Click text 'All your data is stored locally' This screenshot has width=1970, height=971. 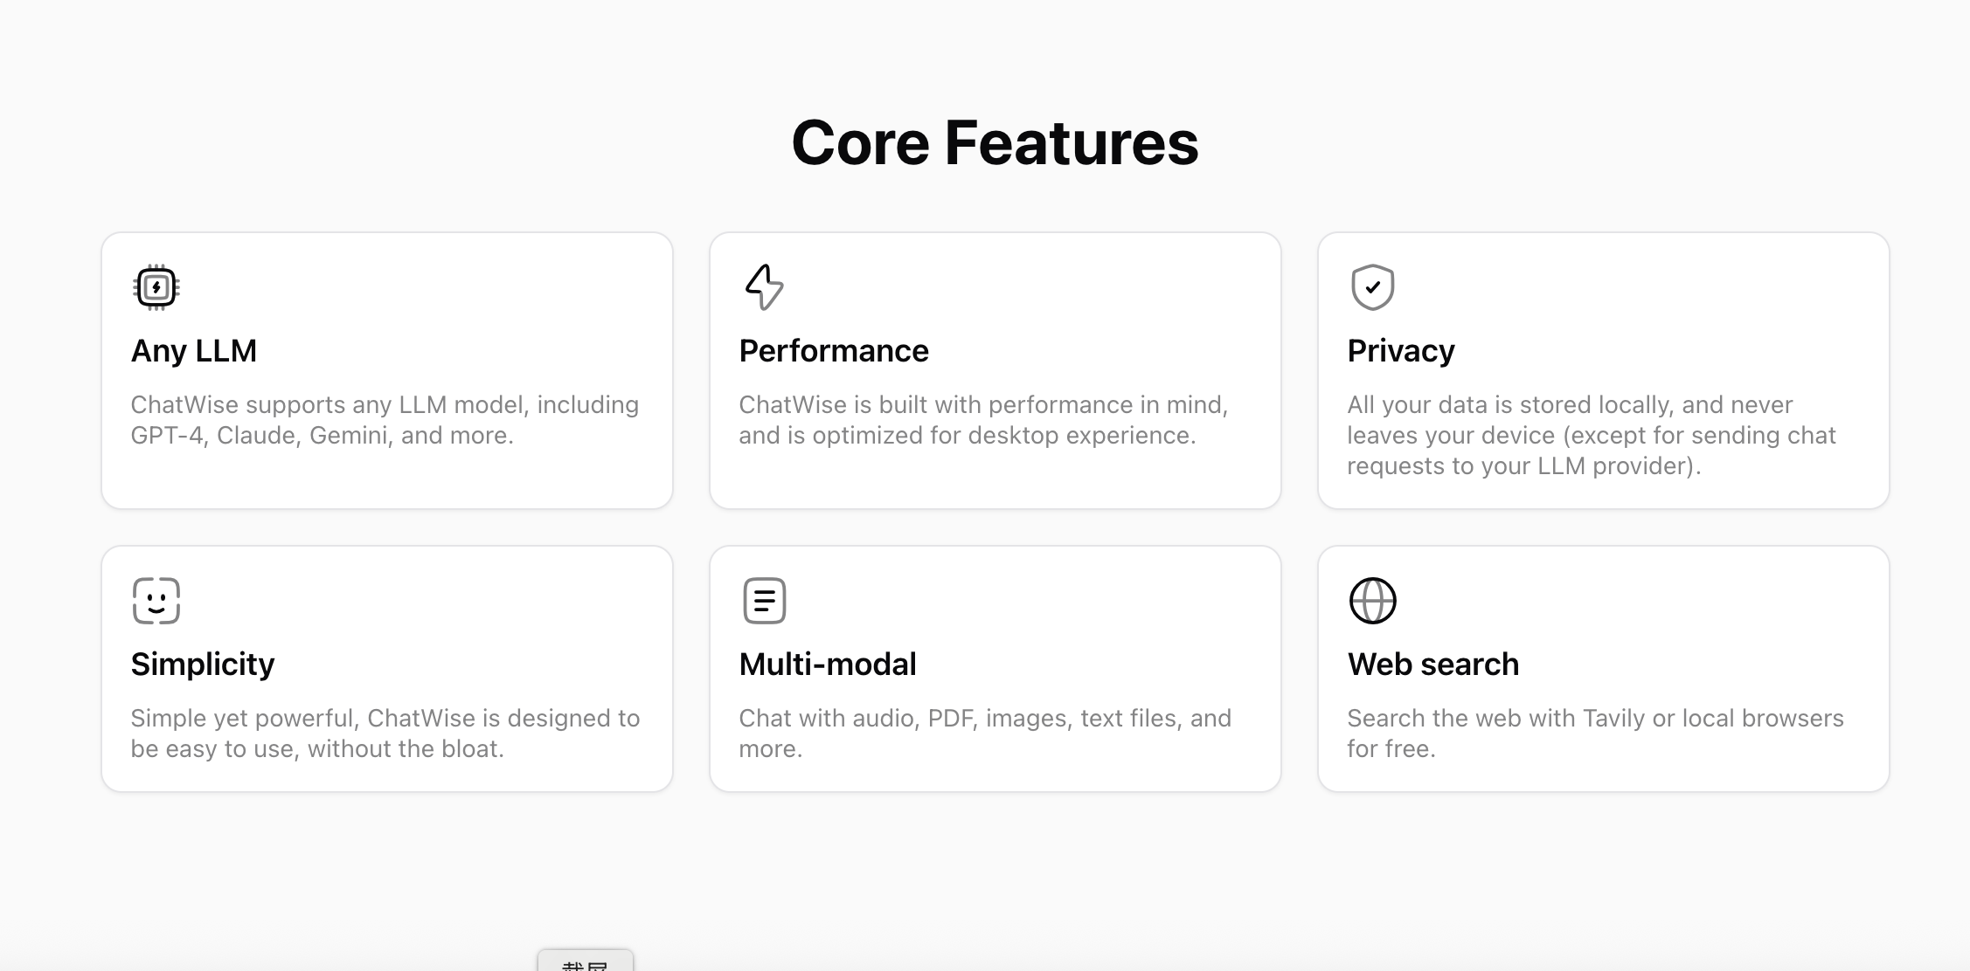point(1509,405)
